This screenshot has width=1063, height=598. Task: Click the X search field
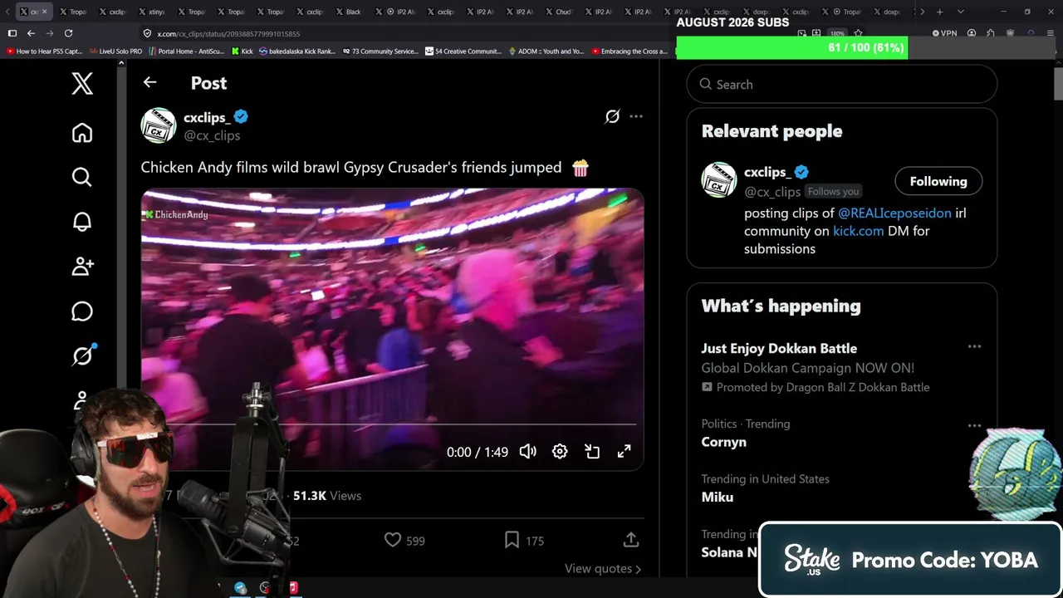click(842, 85)
